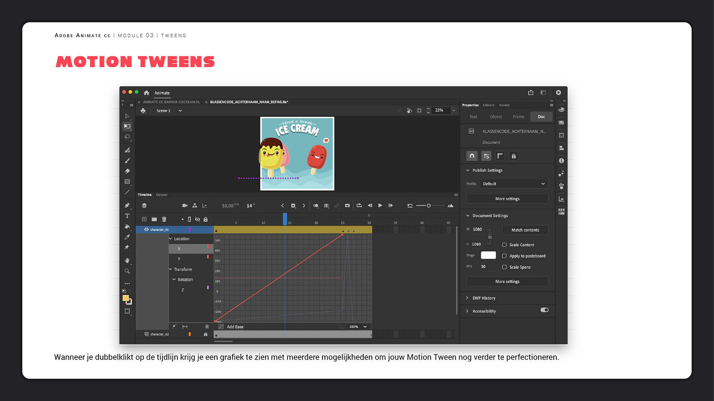
Task: Click the Match contents button
Action: coord(525,230)
